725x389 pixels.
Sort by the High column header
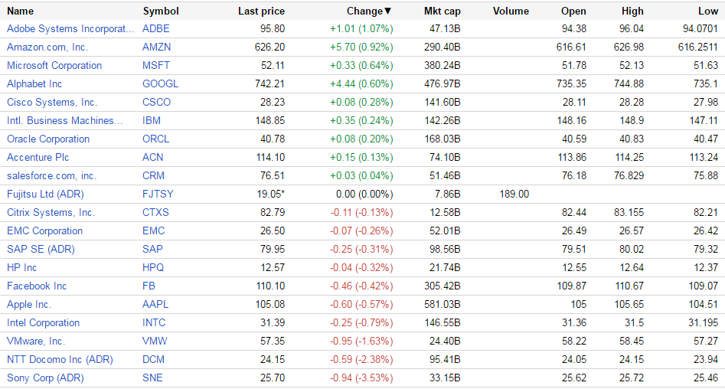coord(632,11)
